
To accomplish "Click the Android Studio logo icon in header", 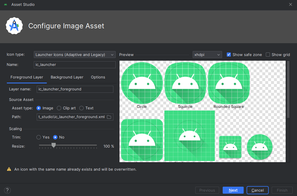I will [x=14, y=26].
